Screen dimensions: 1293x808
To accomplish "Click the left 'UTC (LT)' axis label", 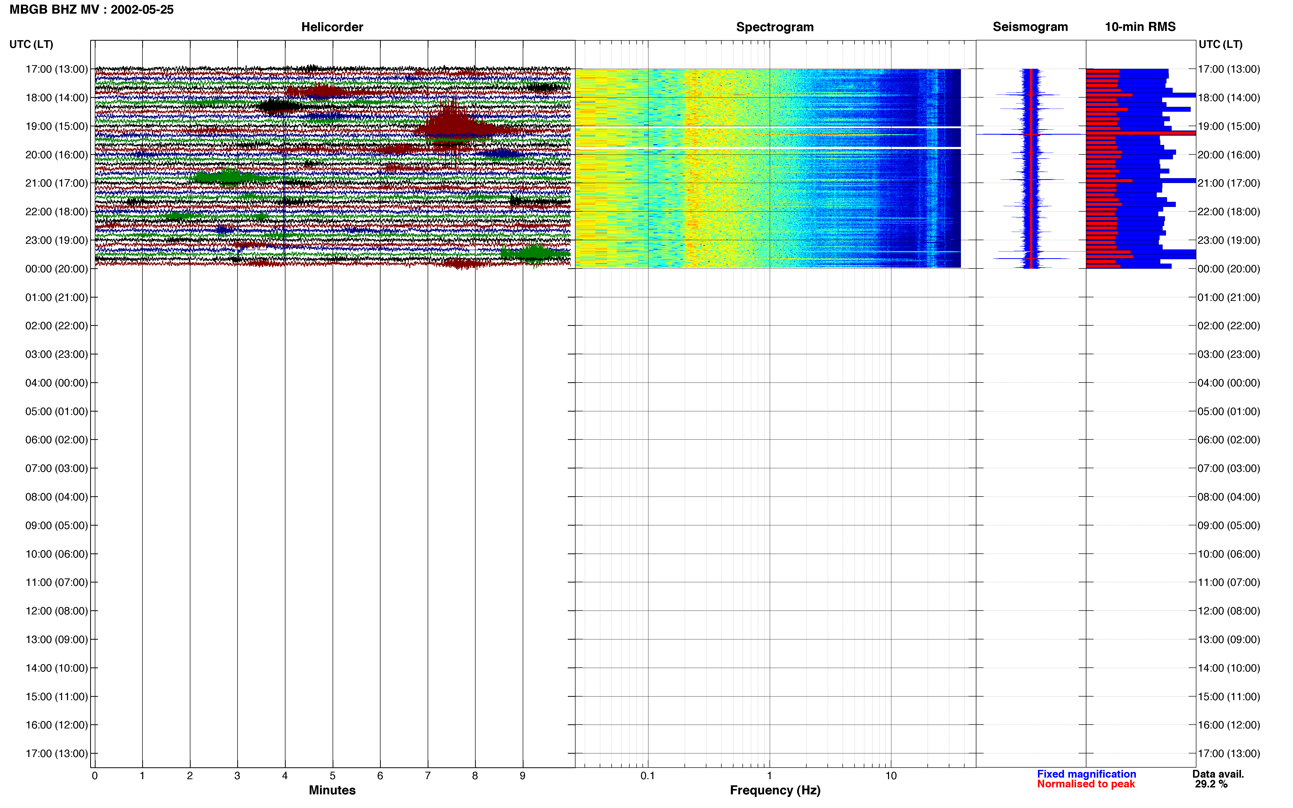I will pyautogui.click(x=31, y=44).
